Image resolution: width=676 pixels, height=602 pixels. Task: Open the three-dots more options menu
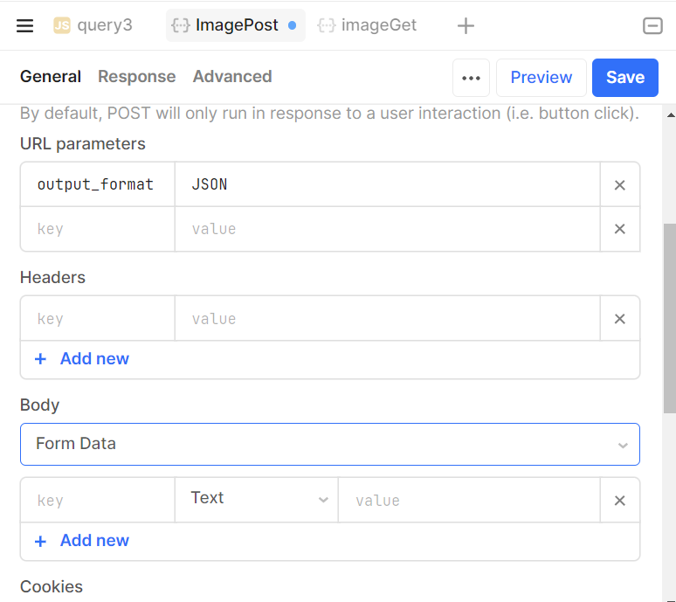tap(471, 78)
